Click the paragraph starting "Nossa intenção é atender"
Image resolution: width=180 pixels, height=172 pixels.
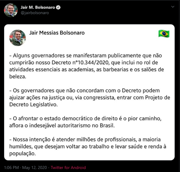(x=88, y=146)
